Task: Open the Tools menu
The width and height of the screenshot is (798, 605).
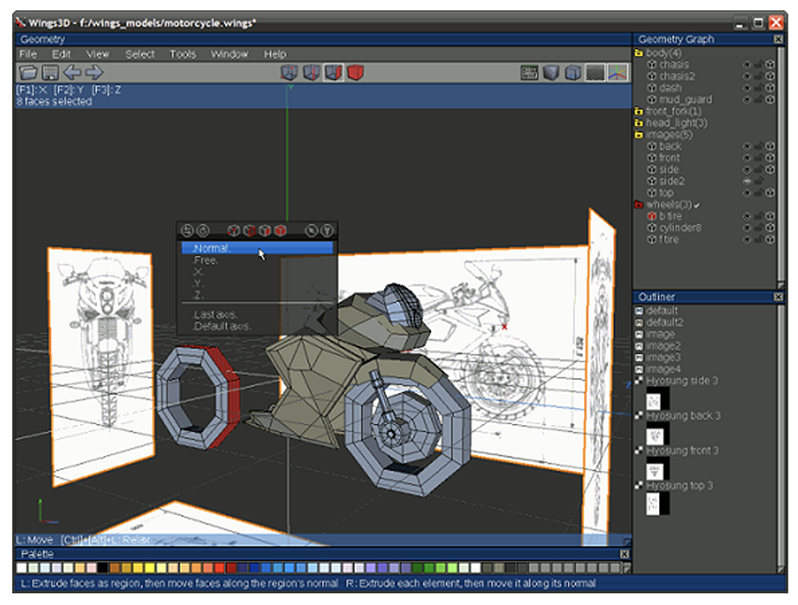Action: [x=182, y=54]
